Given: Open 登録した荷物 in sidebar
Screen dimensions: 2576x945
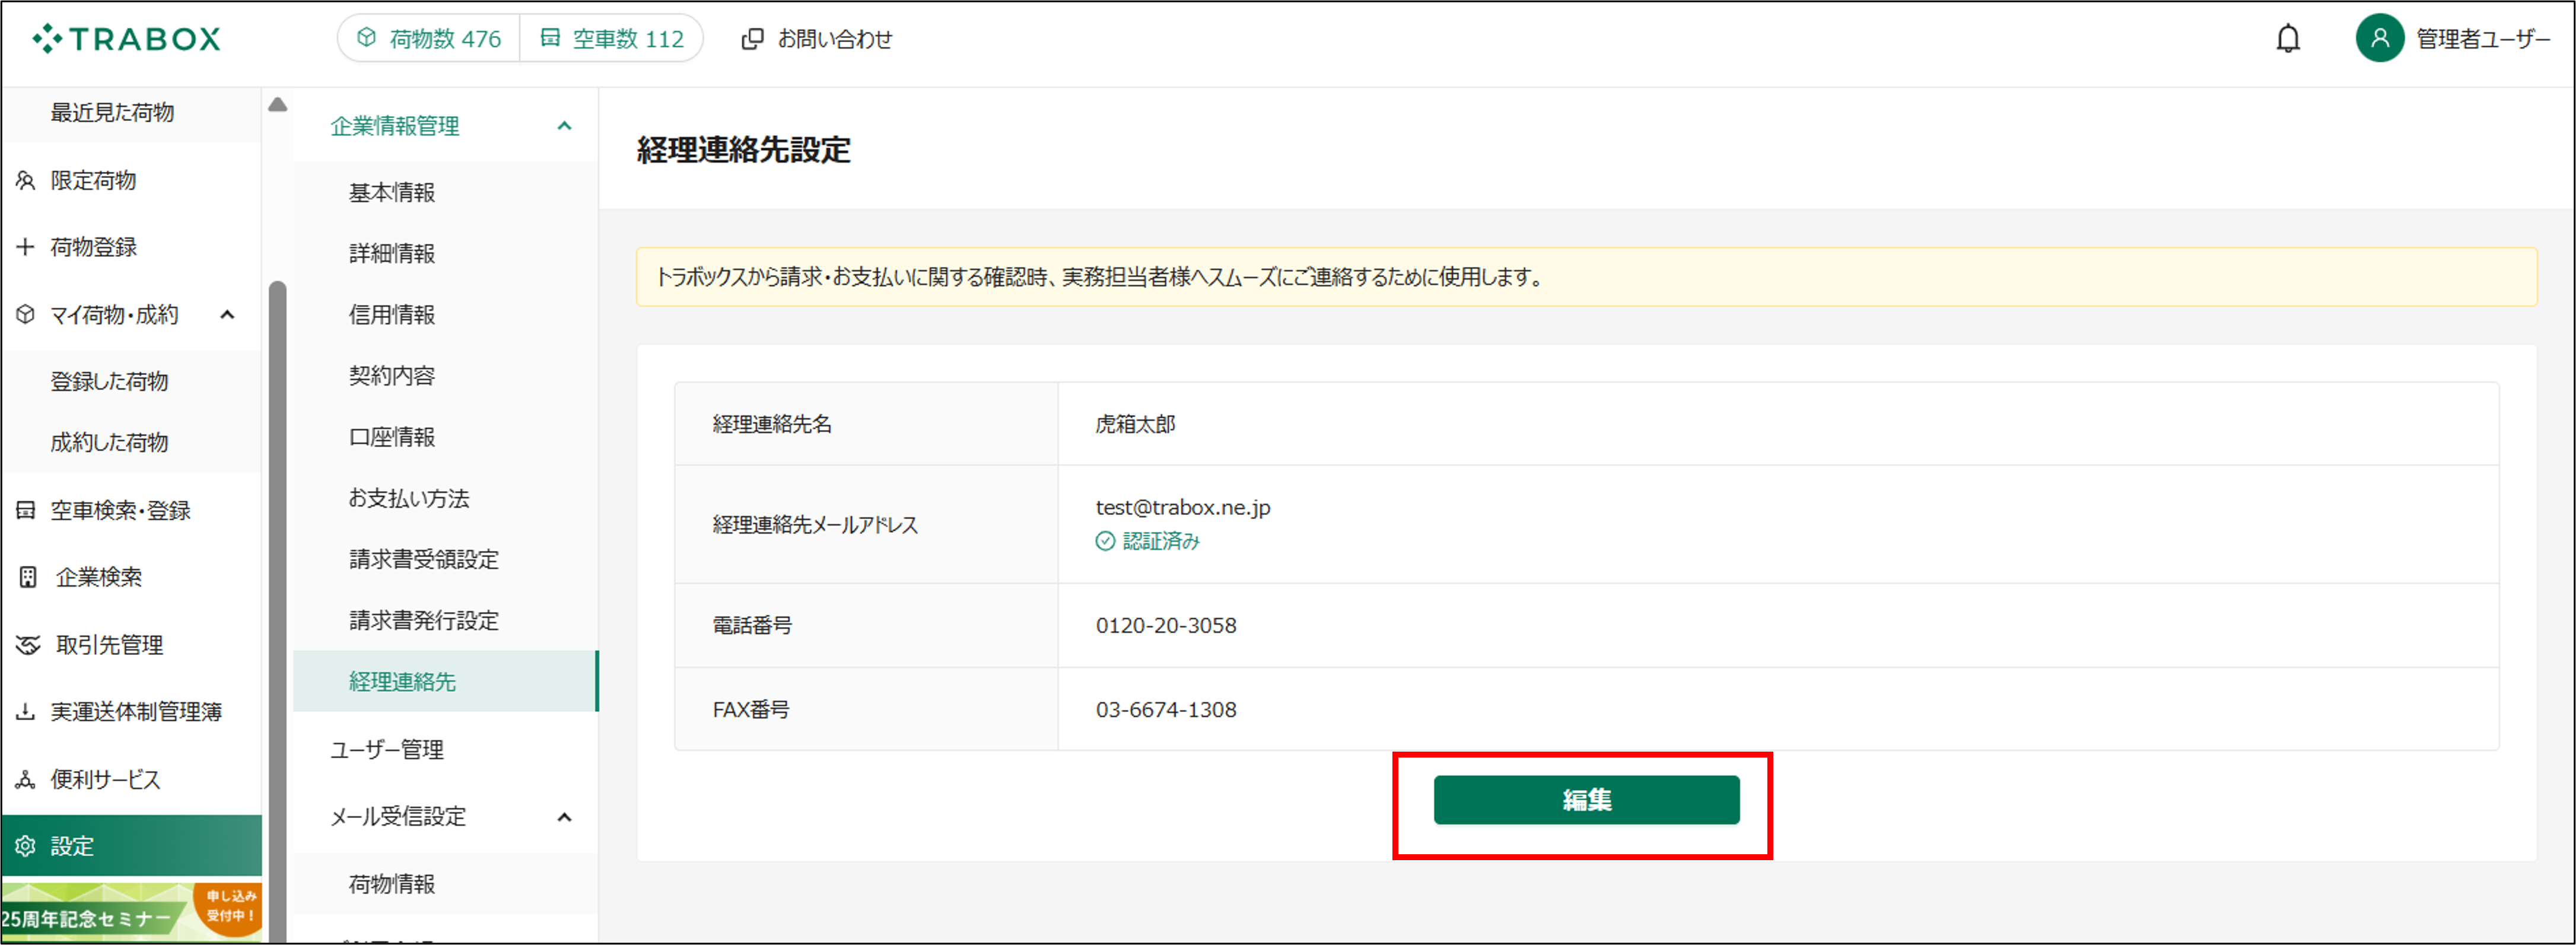Looking at the screenshot, I should tap(109, 381).
